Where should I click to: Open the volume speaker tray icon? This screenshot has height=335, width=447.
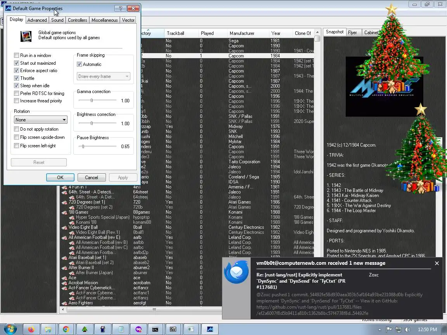(408, 330)
